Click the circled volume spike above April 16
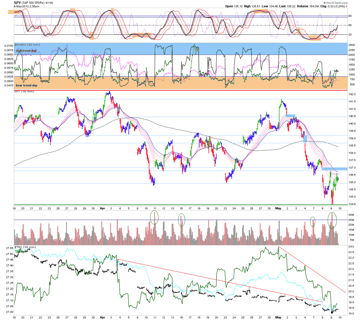The height and width of the screenshot is (320, 360). point(181,220)
